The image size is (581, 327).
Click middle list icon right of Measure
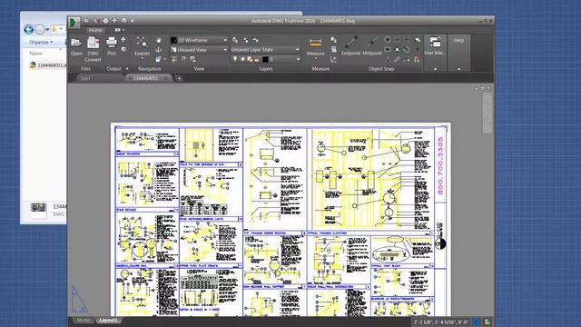333,49
